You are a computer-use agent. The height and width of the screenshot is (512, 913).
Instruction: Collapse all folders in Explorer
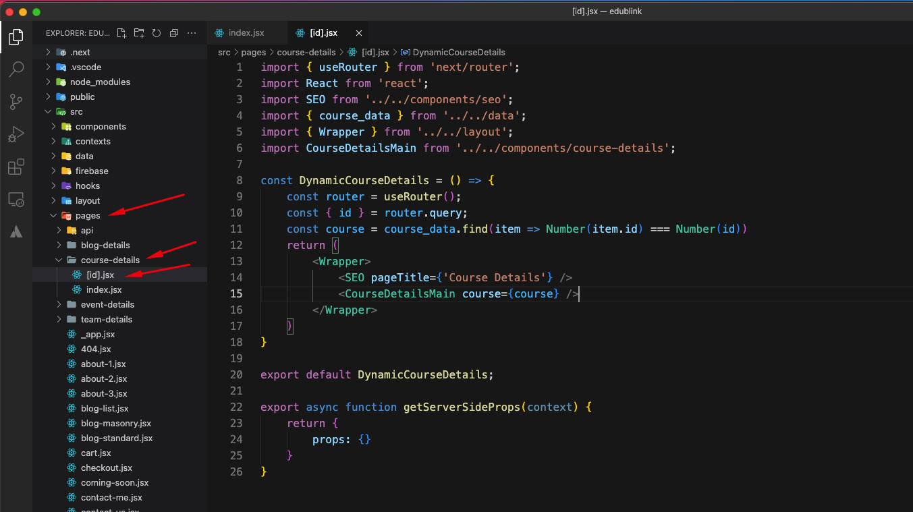click(x=174, y=33)
